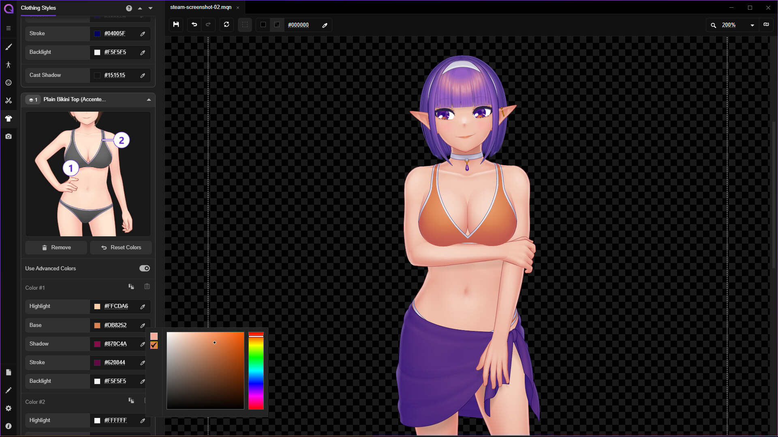Enable the marquee selection mode
This screenshot has height=437, width=778.
coord(245,25)
